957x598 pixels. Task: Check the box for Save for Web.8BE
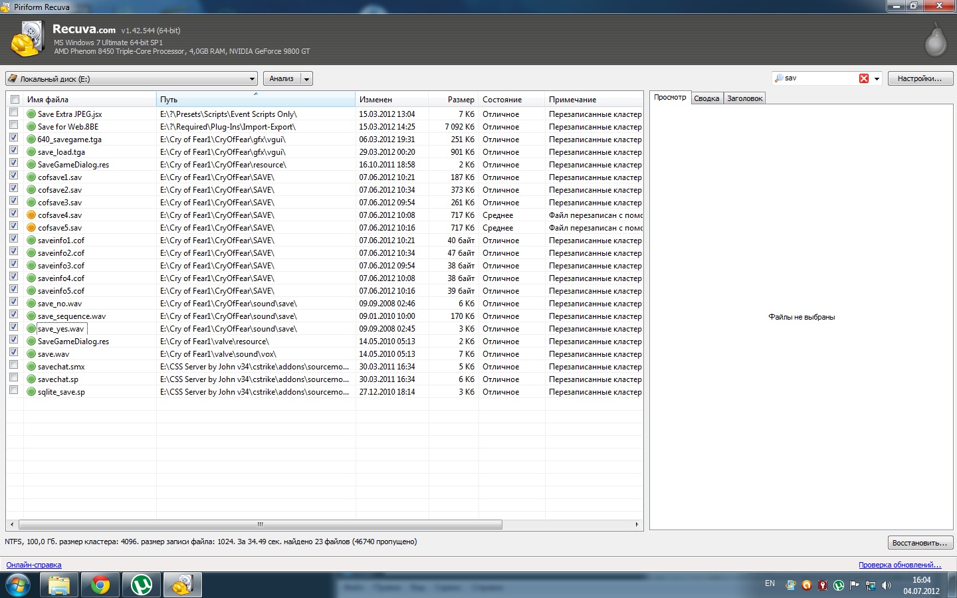point(14,125)
